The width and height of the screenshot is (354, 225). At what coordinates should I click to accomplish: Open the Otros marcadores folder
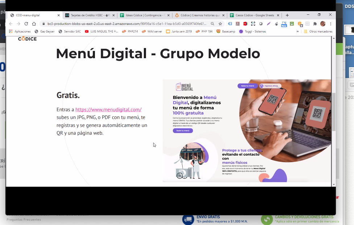click(318, 31)
